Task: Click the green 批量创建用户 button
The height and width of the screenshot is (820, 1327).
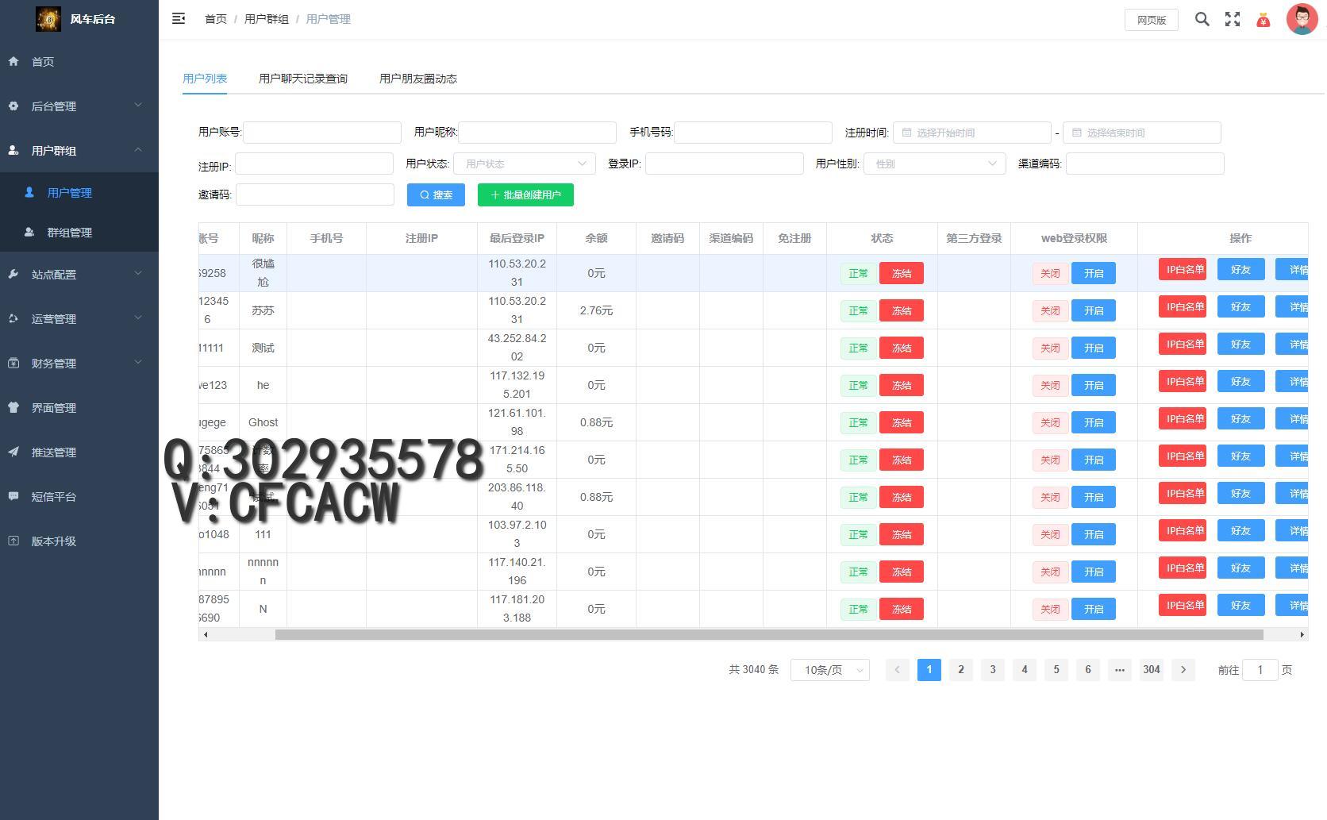Action: click(x=525, y=194)
